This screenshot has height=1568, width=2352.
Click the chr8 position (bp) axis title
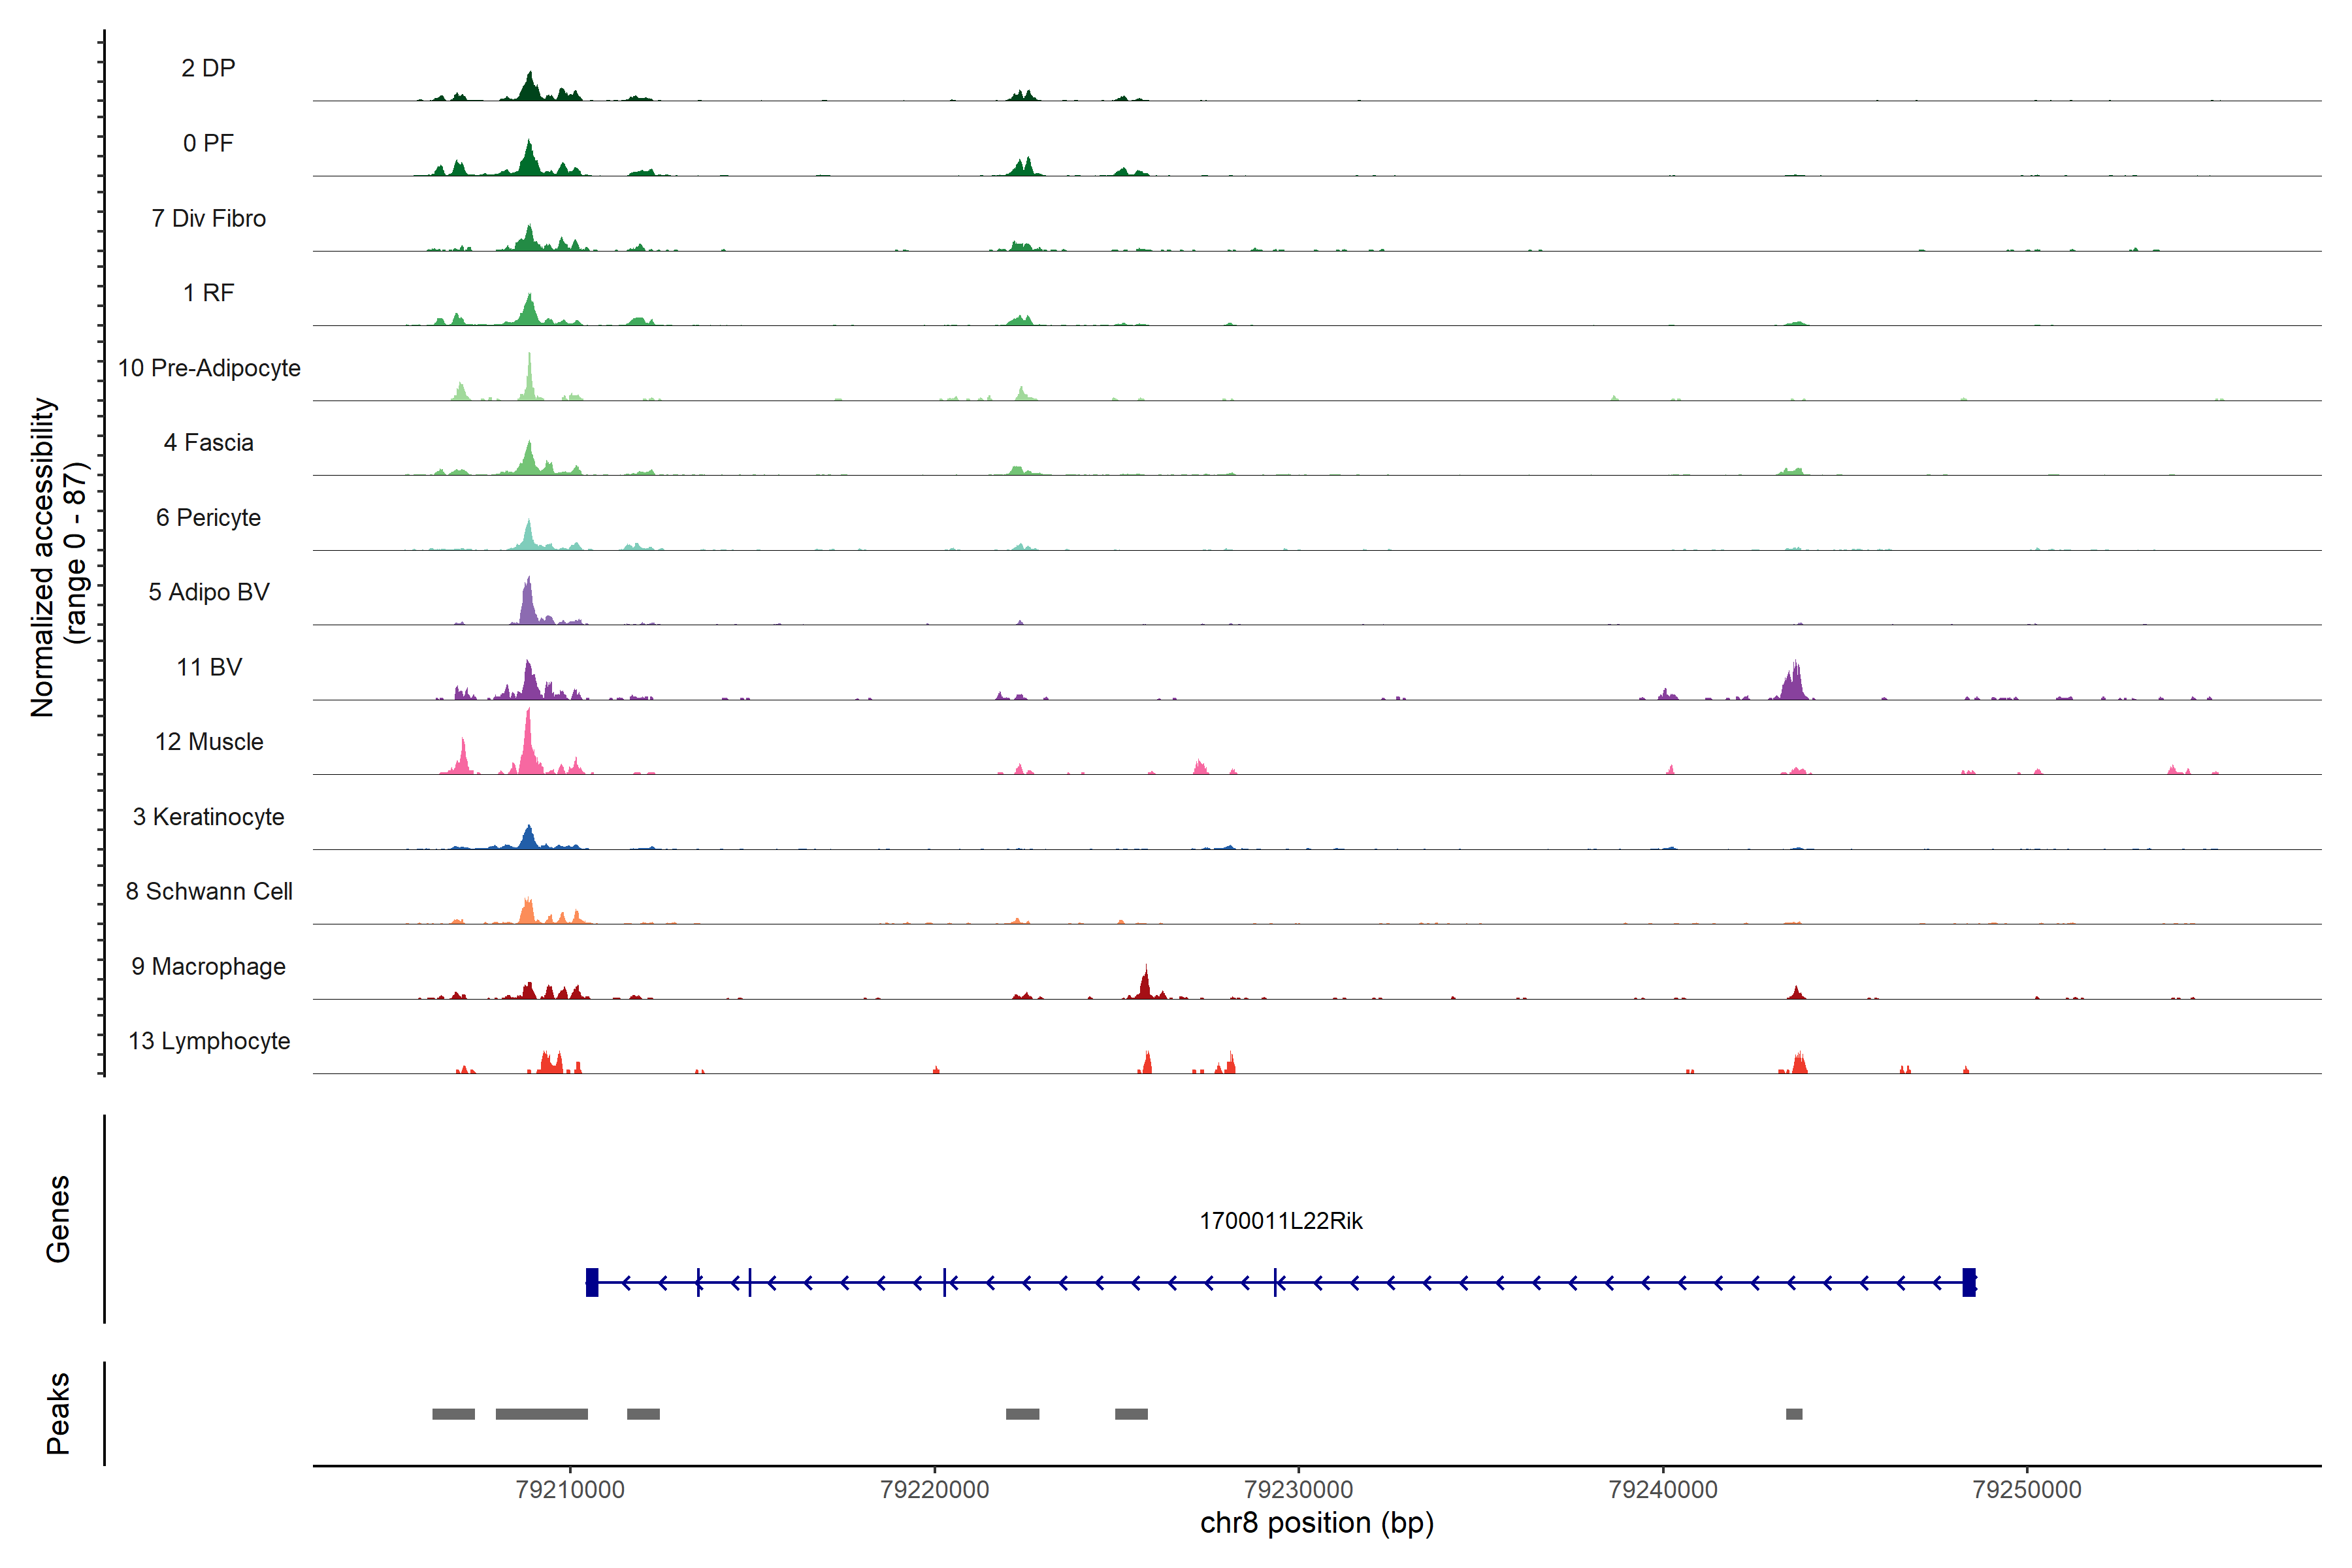pos(1316,1523)
